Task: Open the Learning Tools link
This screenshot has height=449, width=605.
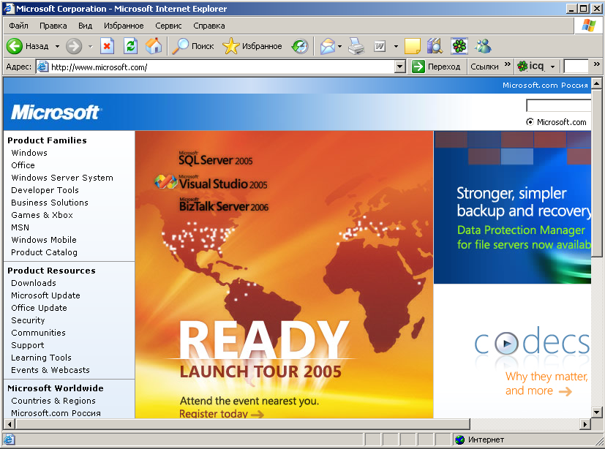Action: (41, 358)
